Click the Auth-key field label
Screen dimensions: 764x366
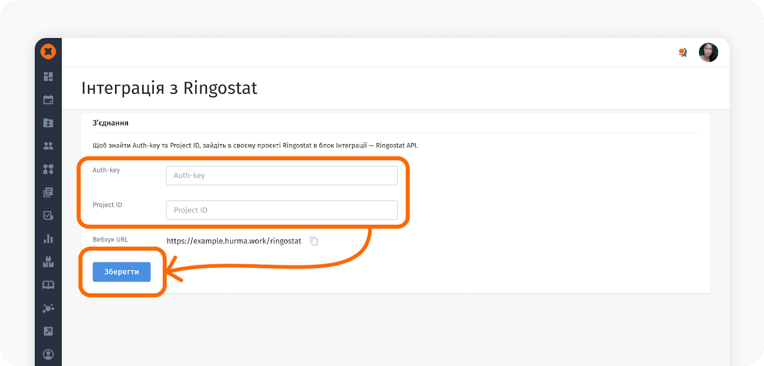(106, 170)
